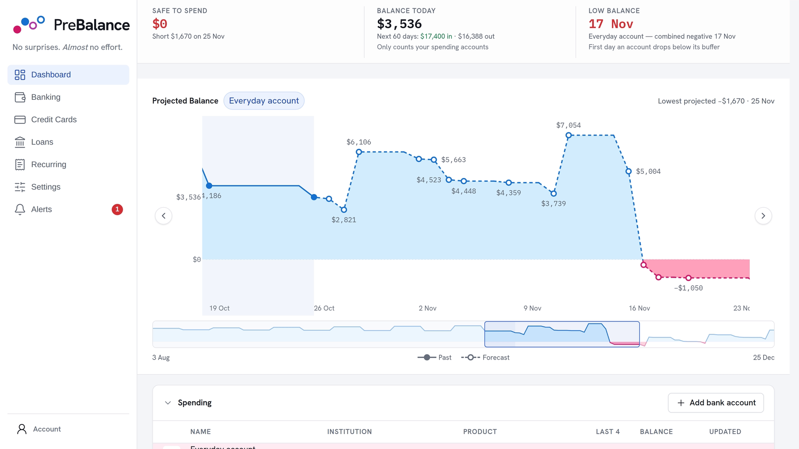Click the Alerts bell icon
The height and width of the screenshot is (449, 799).
point(20,210)
